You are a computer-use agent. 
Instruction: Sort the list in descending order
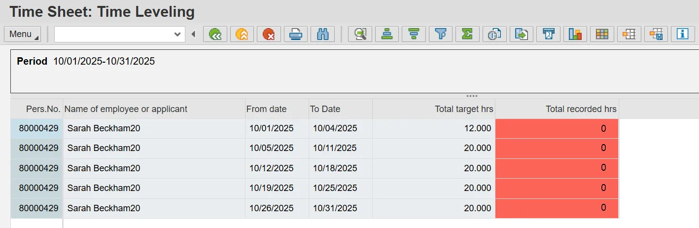414,34
